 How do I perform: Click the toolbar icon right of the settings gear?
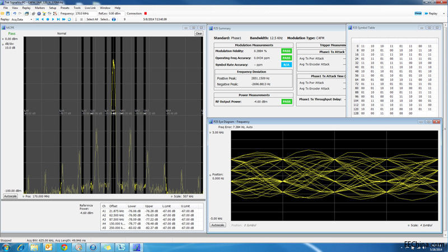[44, 13]
